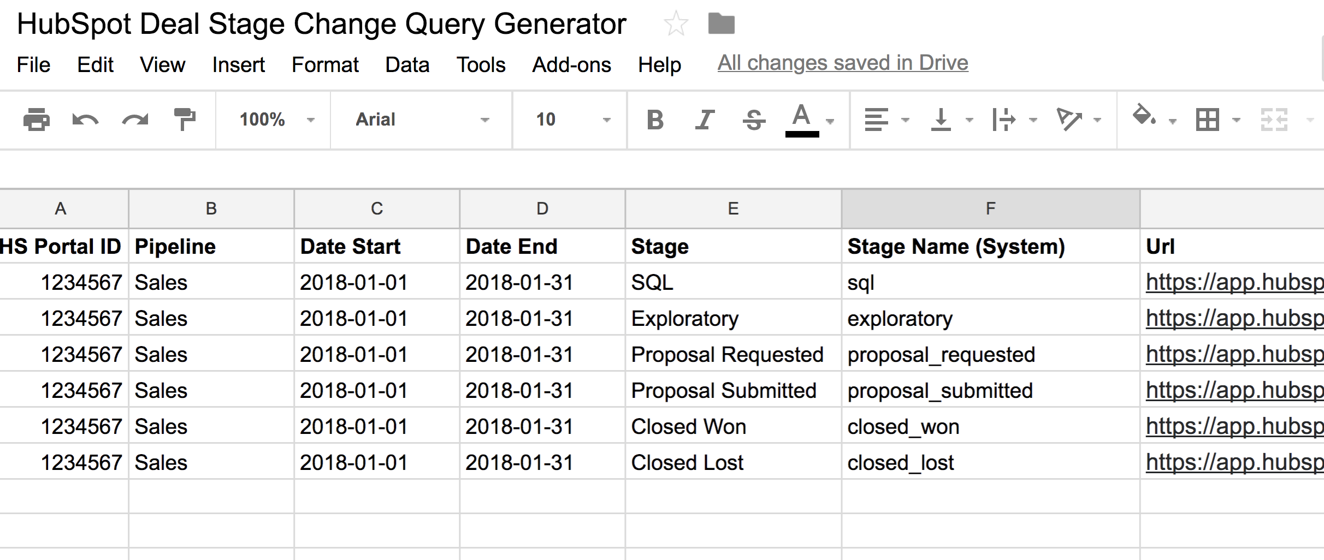Viewport: 1324px width, 560px height.
Task: Select column D header
Action: 542,208
